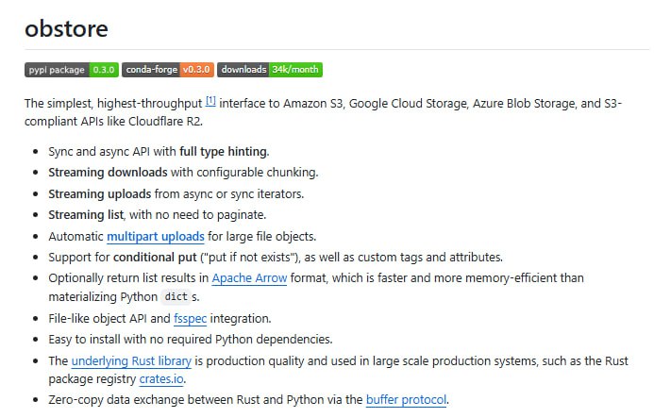Image resolution: width=654 pixels, height=418 pixels.
Task: Click the inline dict code snippet
Action: click(x=176, y=298)
